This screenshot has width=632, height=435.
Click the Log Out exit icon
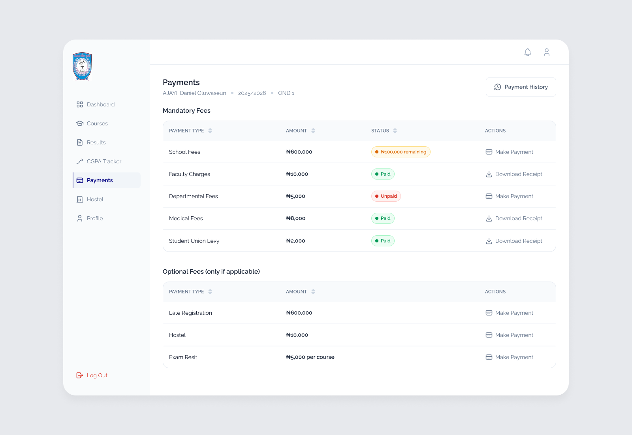[80, 375]
